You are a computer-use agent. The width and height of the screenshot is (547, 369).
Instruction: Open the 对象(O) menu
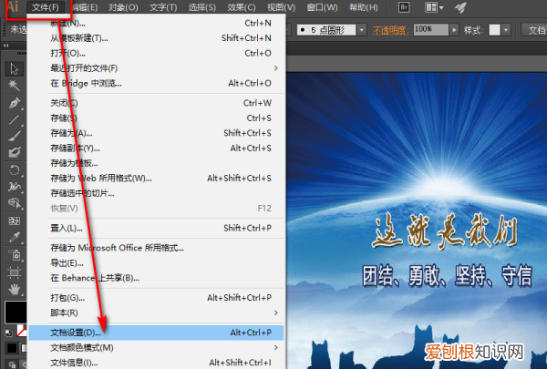pyautogui.click(x=123, y=7)
